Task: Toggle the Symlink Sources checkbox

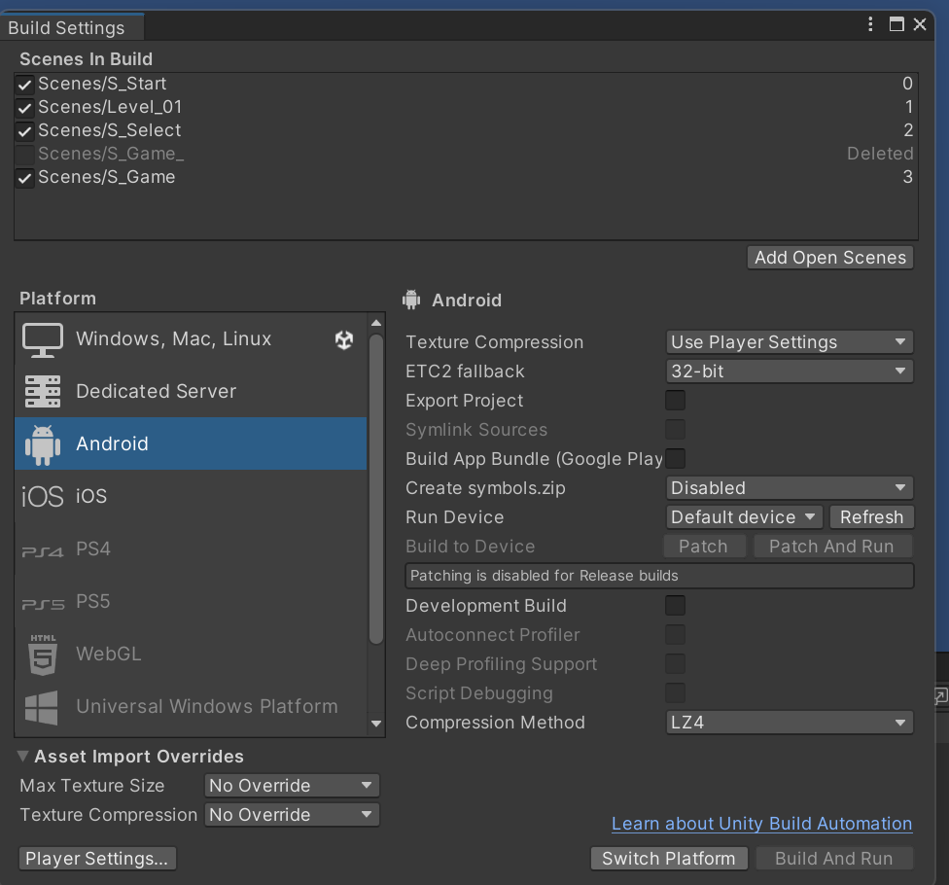Action: click(676, 429)
